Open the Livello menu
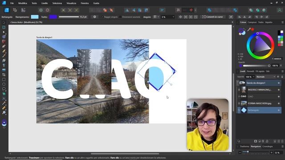 click(x=45, y=3)
